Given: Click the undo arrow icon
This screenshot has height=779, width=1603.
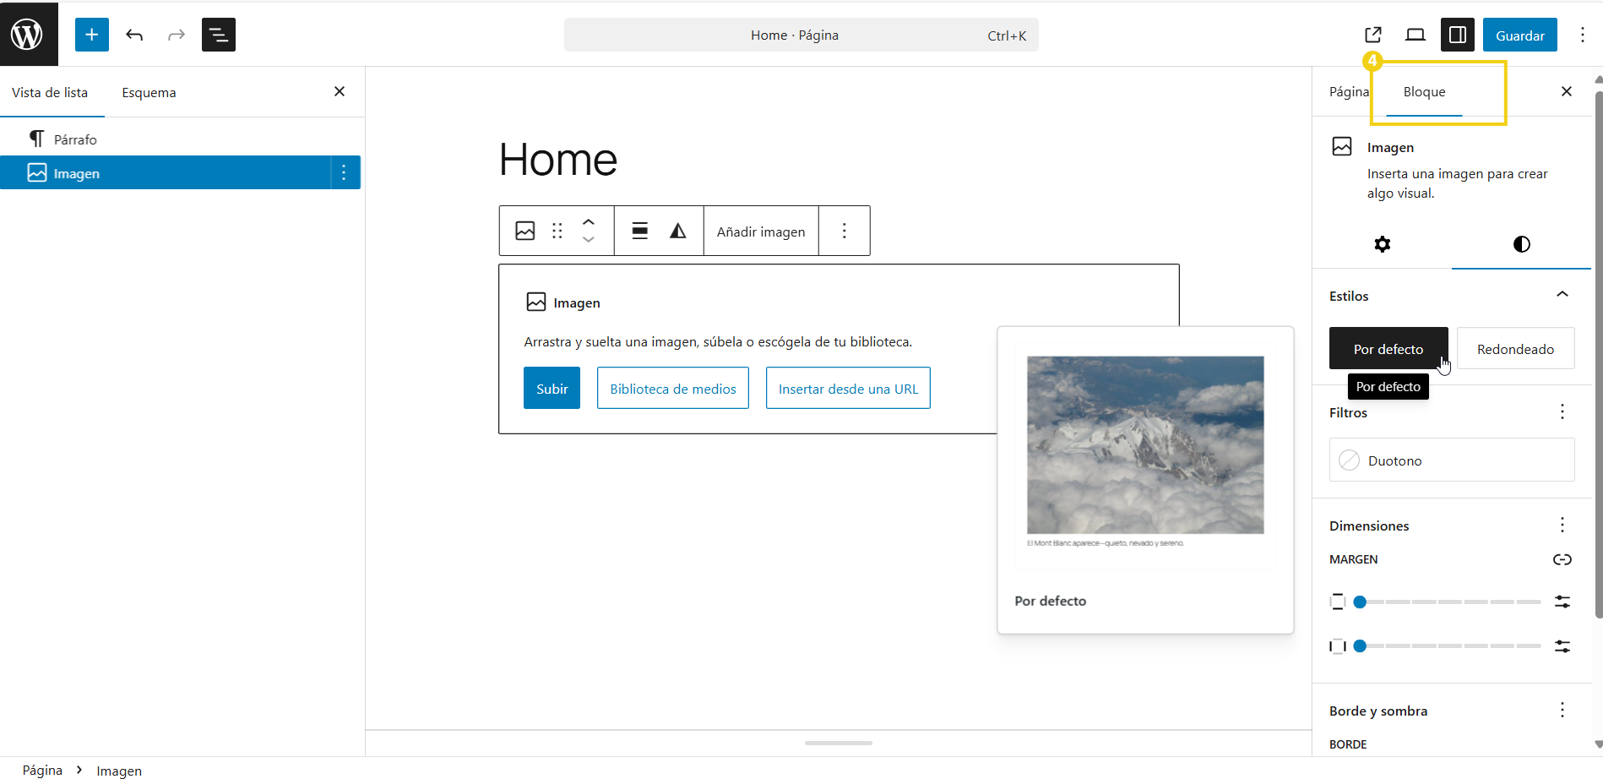Looking at the screenshot, I should point(134,35).
